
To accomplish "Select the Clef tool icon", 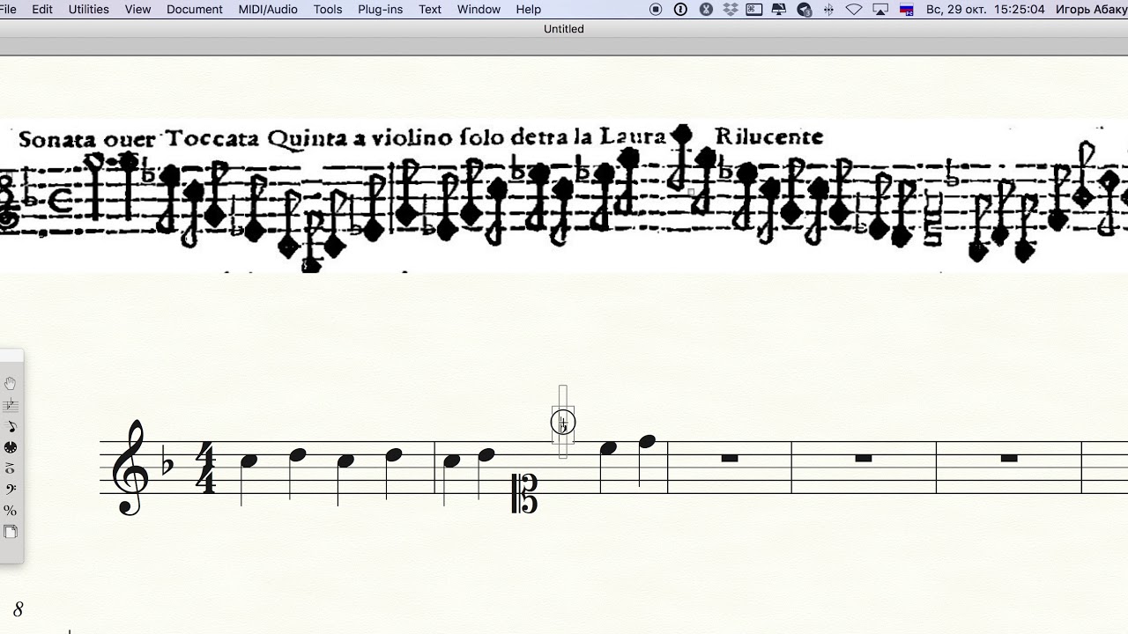I will 11,490.
